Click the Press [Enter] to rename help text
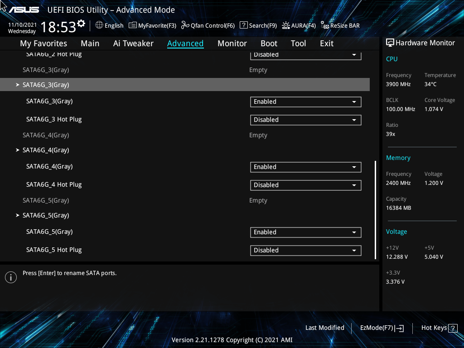 point(69,273)
